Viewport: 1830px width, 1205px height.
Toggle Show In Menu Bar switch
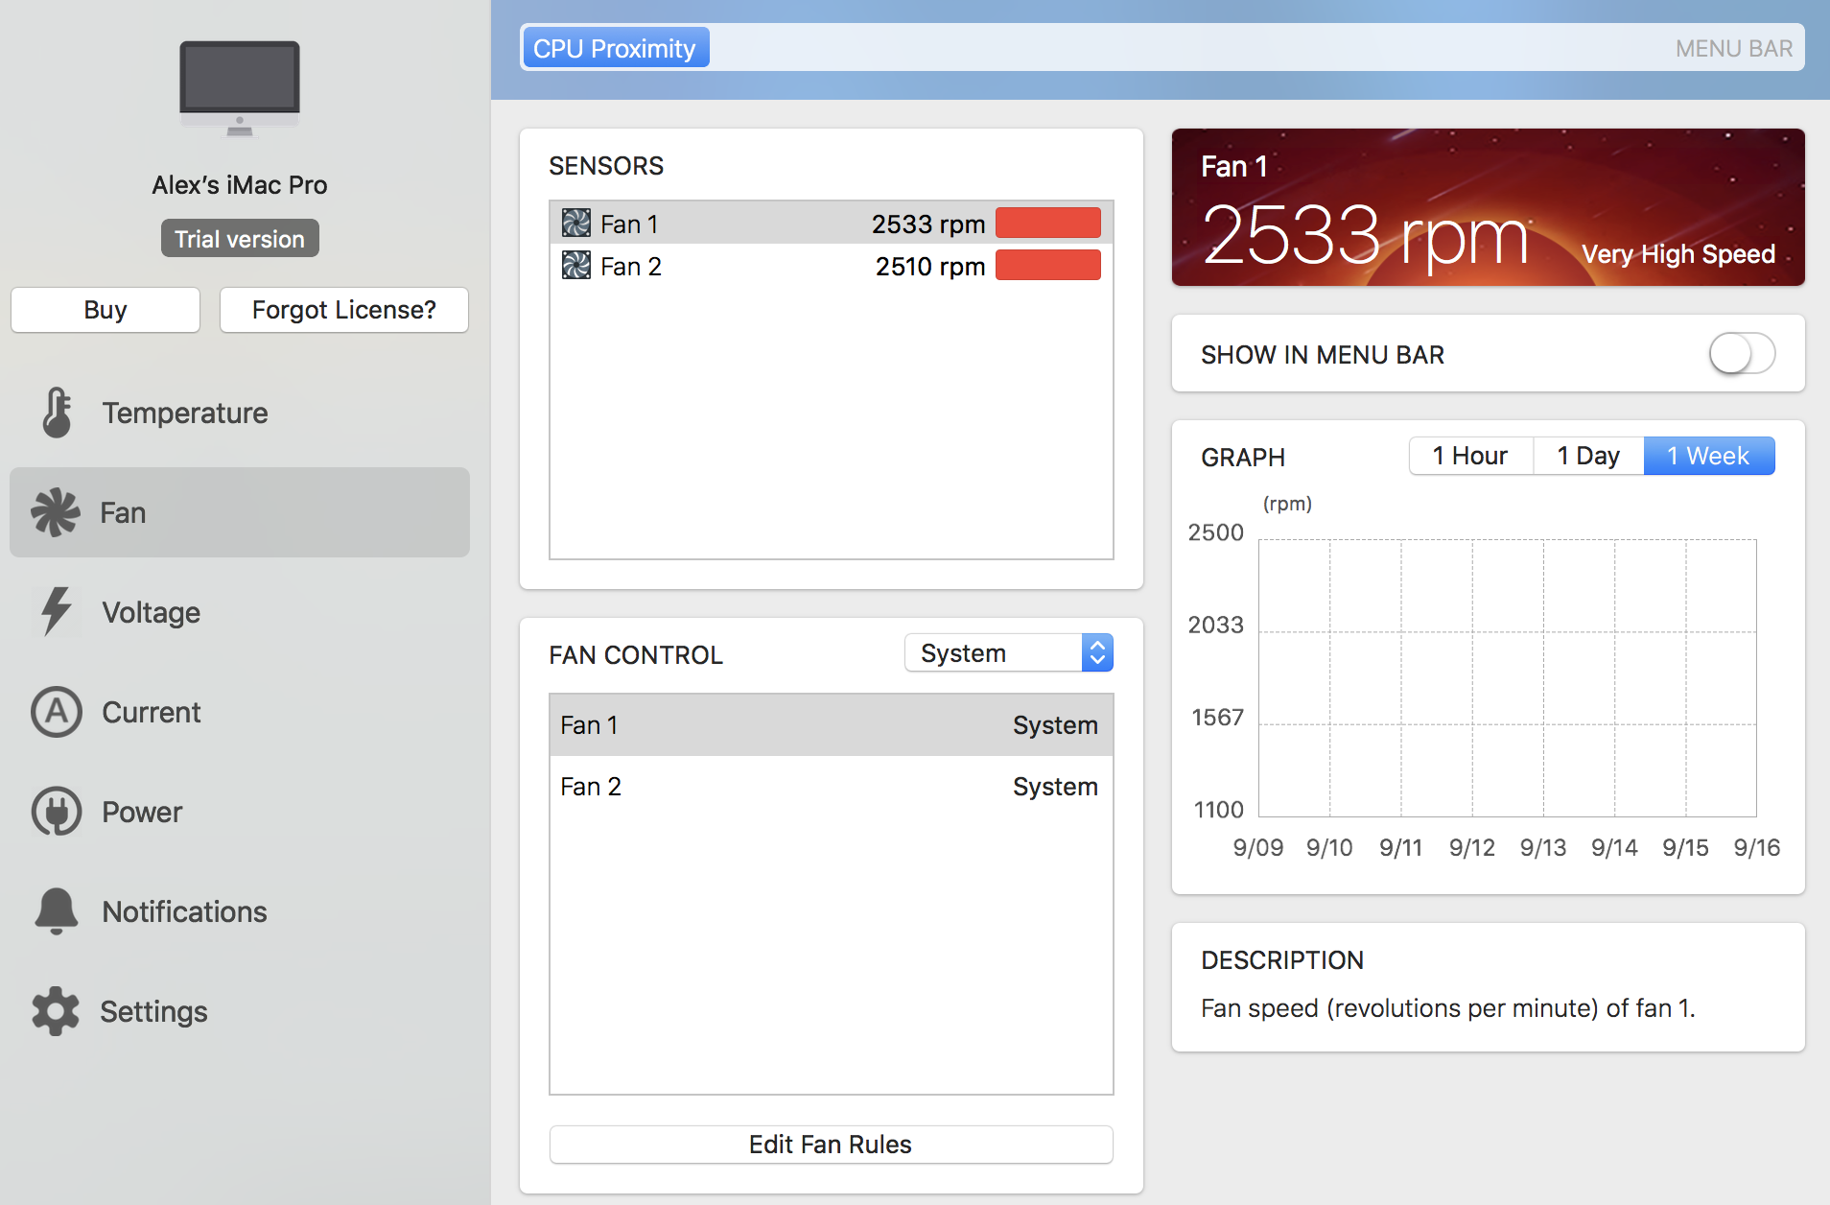coord(1742,354)
